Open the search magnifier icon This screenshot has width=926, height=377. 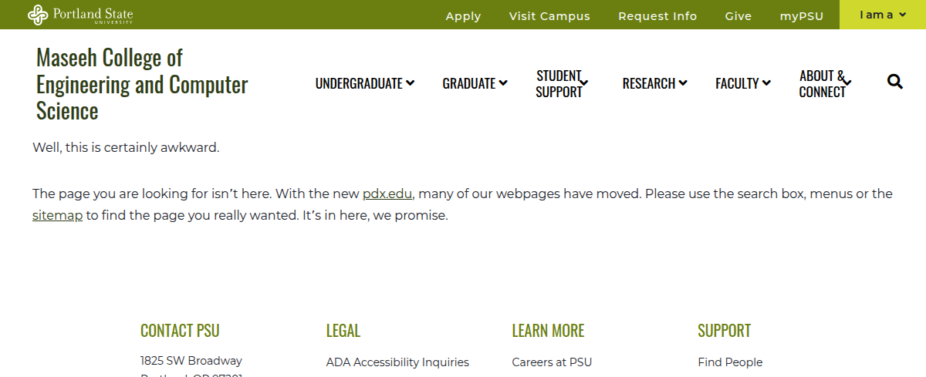[x=895, y=82]
